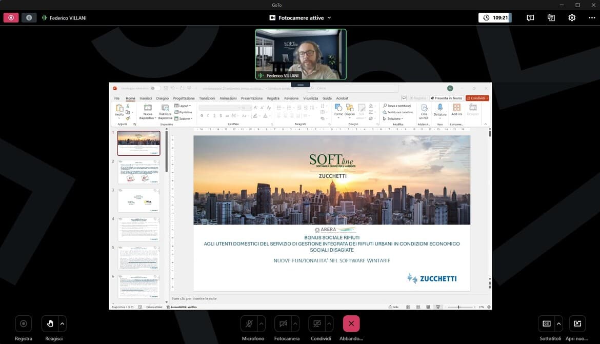This screenshot has width=600, height=344.
Task: Select Federico VILLANI's camera video tile
Action: (x=301, y=54)
